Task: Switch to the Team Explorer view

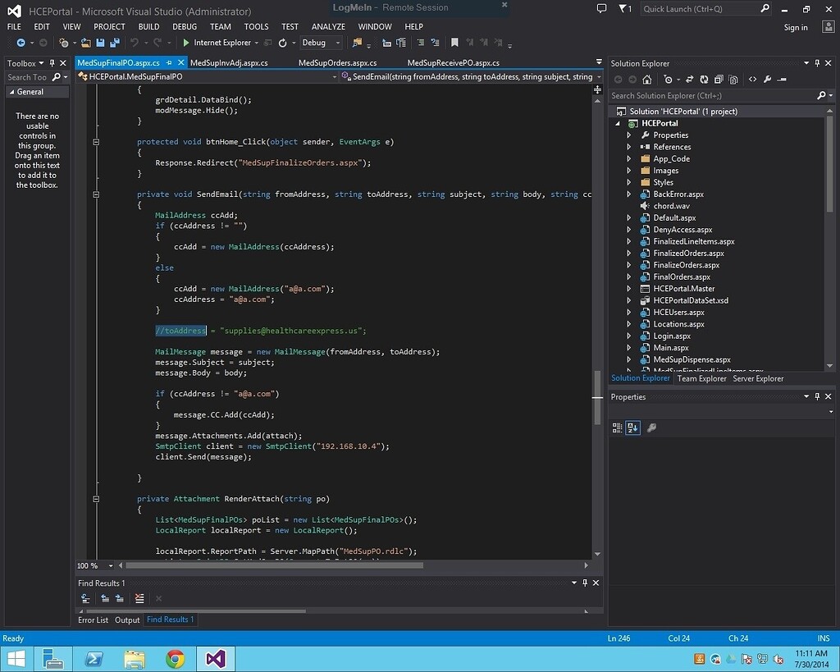Action: (701, 378)
